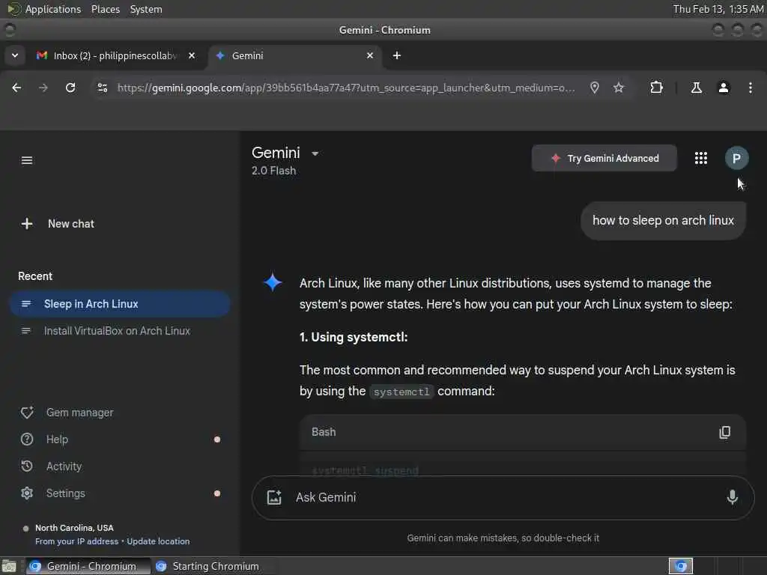The height and width of the screenshot is (575, 767).
Task: Bookmark this page with the star
Action: 618,88
